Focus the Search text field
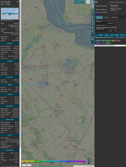 101,23
